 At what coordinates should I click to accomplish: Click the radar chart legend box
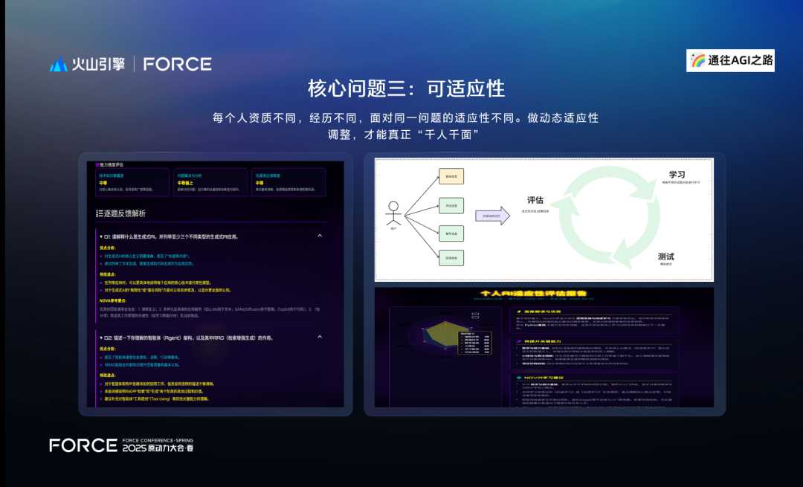(475, 343)
